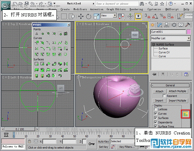Click the Scale tool in main toolbar
194x151 pixels.
[x=96, y=17]
